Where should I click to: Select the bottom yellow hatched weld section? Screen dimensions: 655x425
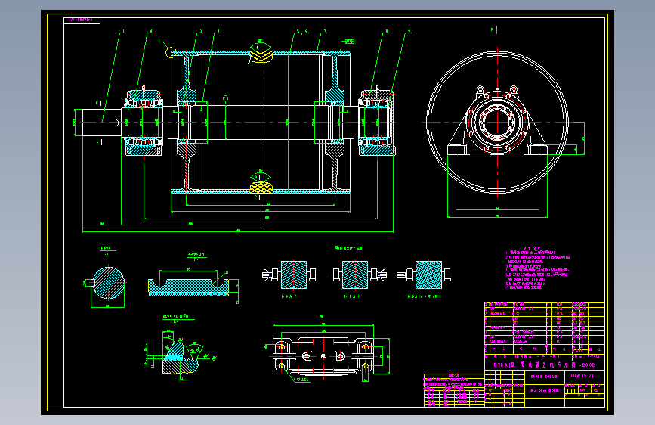[x=261, y=188]
